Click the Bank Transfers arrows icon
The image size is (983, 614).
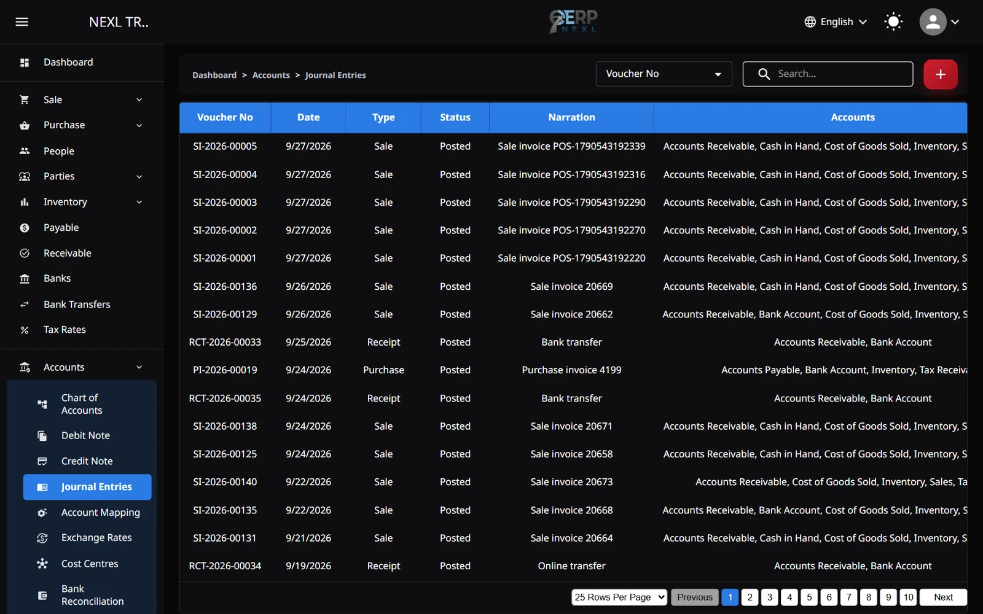pos(25,305)
